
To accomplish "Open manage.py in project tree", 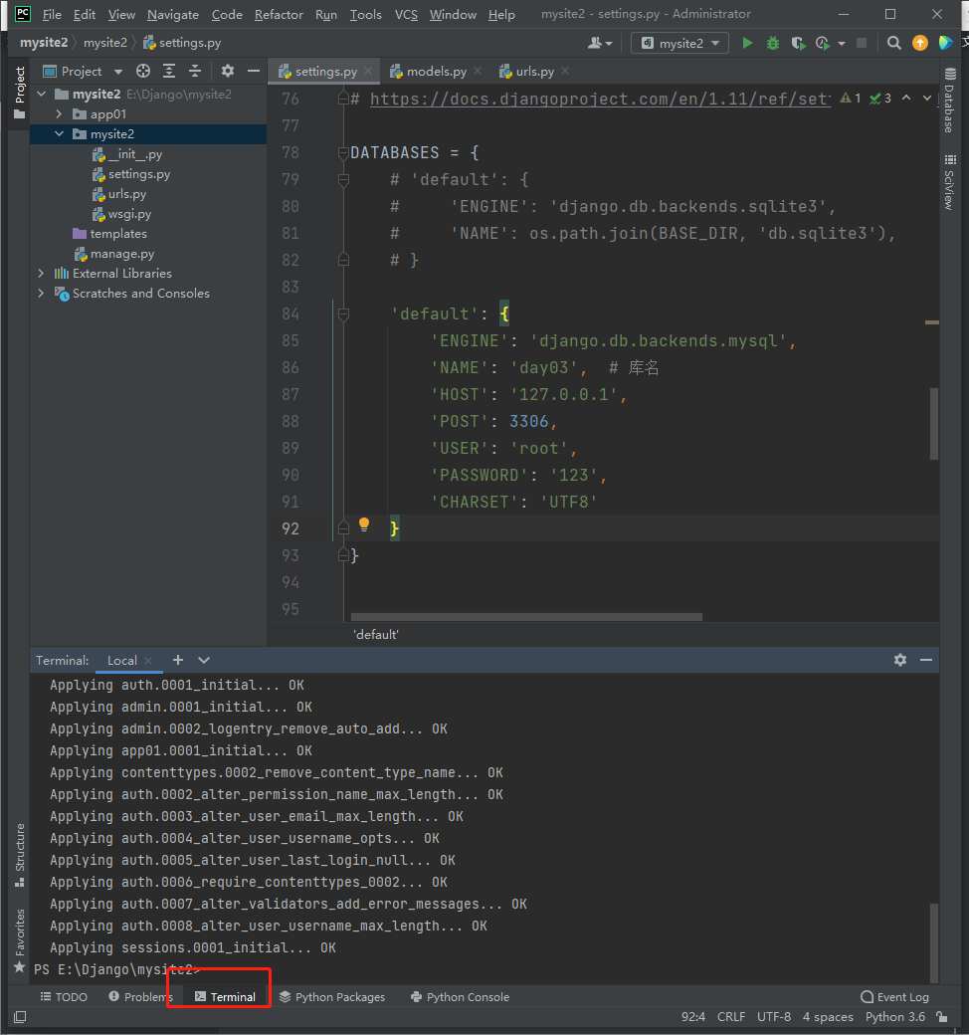I will click(x=114, y=253).
